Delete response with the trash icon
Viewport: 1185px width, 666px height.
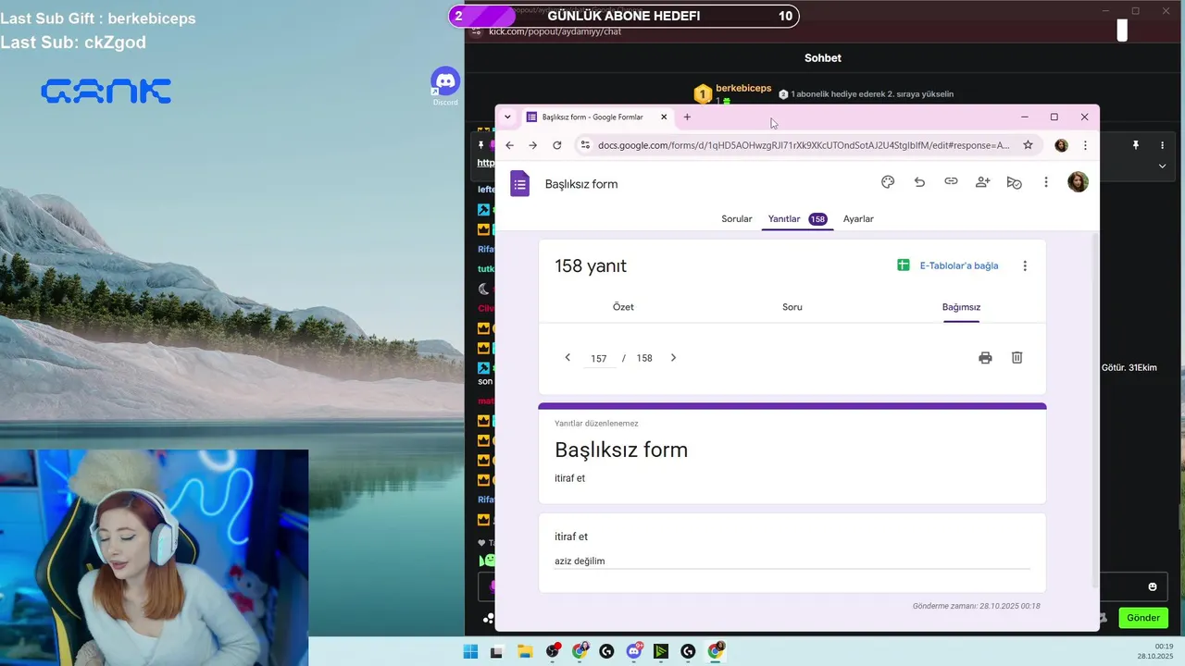[x=1017, y=358]
